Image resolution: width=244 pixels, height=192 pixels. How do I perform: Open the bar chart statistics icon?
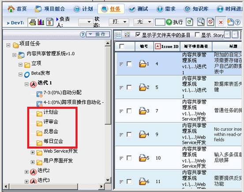(x=41, y=22)
